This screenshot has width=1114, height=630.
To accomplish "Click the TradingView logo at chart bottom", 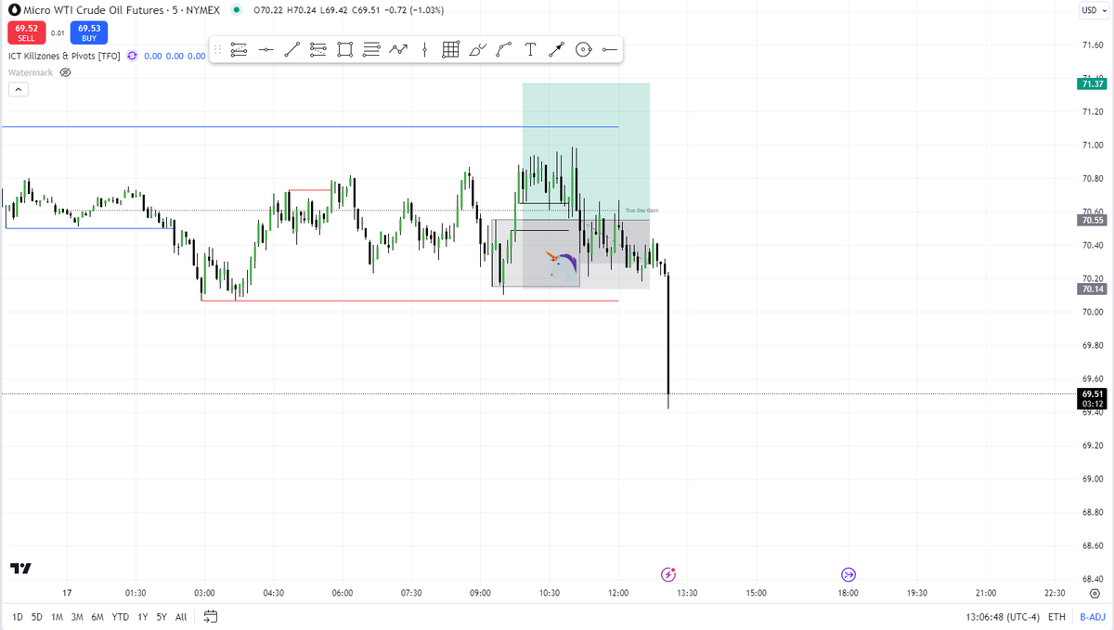I will tap(20, 568).
